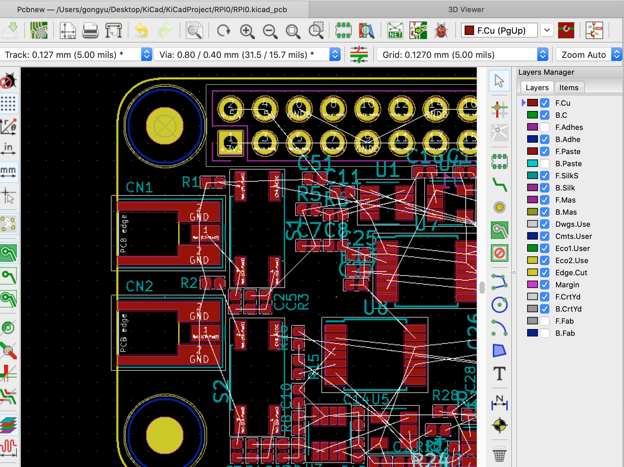Screen dimensions: 624x467
Task: Open the Grid size dropdown
Action: (x=543, y=55)
